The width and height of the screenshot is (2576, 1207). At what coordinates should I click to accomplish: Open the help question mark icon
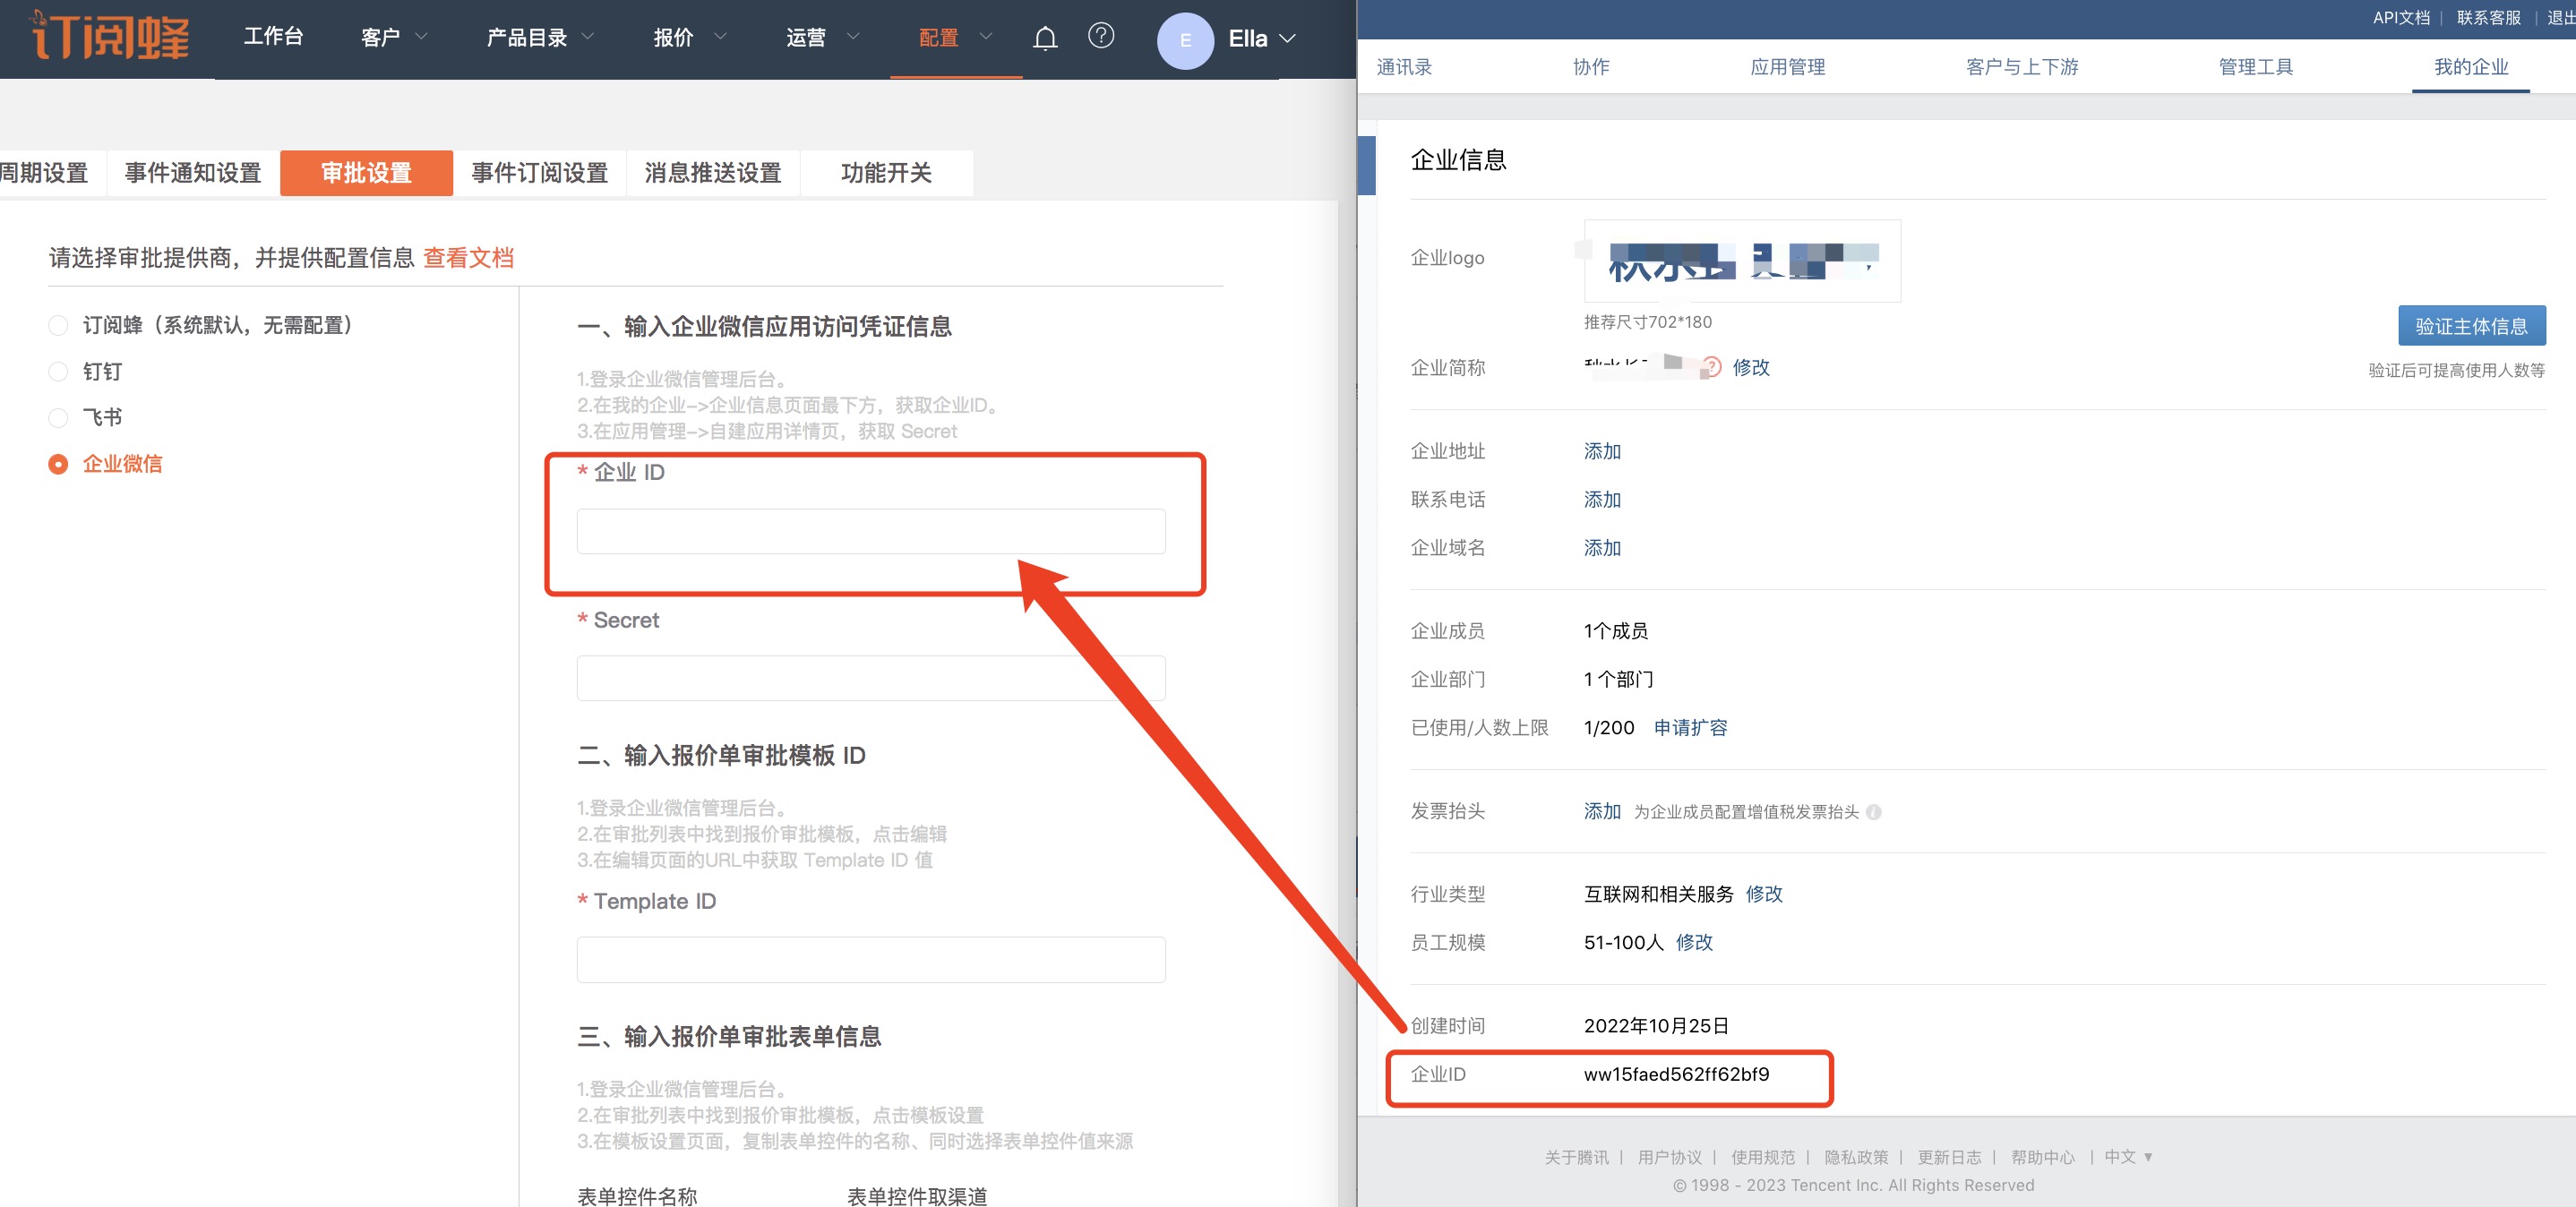(x=1100, y=36)
